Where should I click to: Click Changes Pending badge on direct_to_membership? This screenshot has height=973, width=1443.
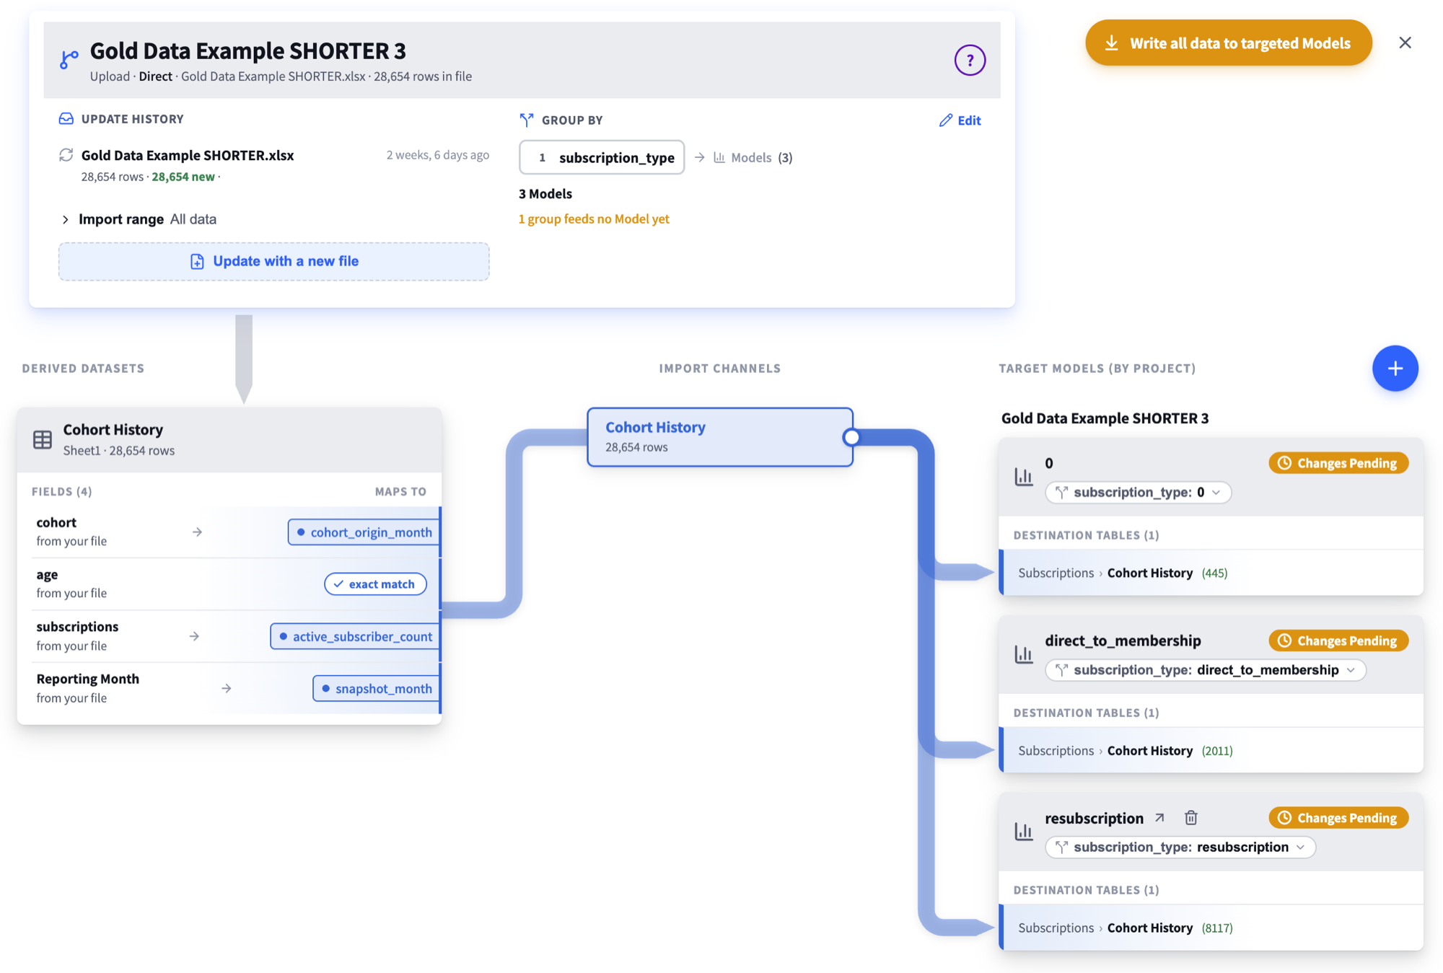pos(1338,640)
